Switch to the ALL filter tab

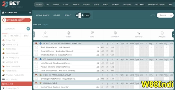click(x=5, y=36)
